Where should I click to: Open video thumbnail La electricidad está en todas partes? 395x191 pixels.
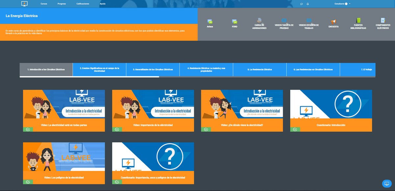coord(64,104)
